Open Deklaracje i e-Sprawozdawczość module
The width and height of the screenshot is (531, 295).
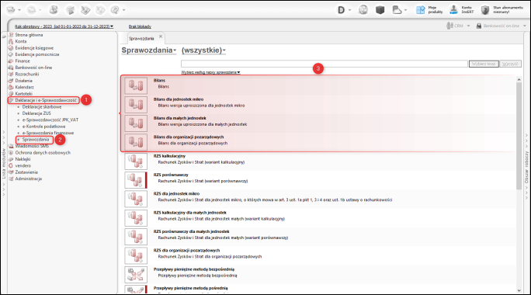coord(46,100)
